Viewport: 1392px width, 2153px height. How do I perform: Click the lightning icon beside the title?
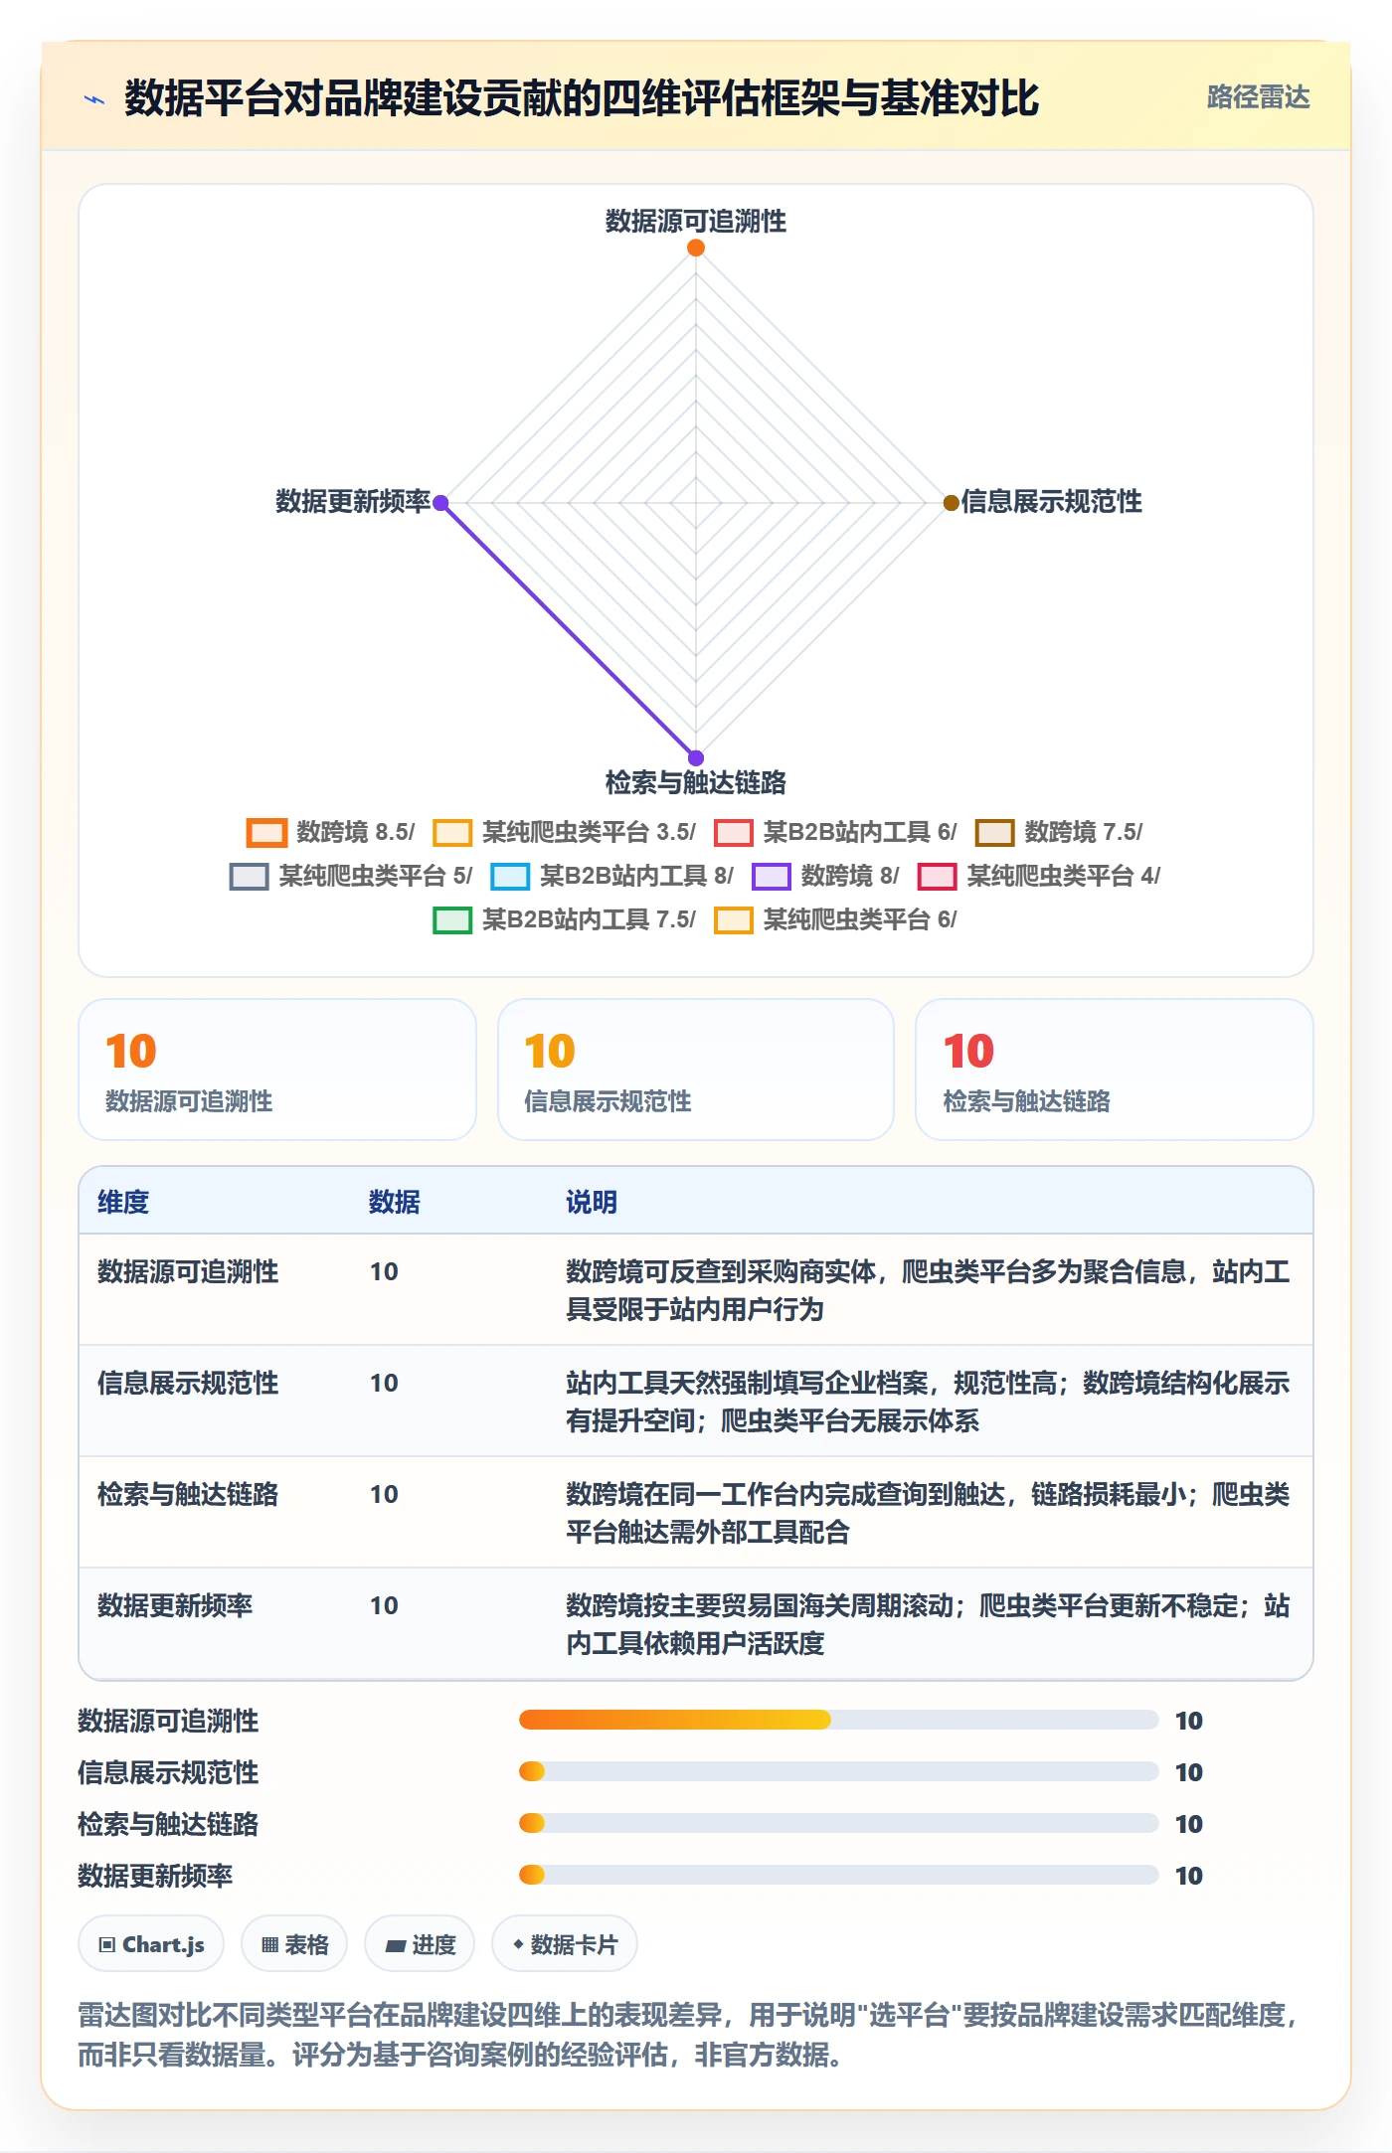click(x=94, y=99)
